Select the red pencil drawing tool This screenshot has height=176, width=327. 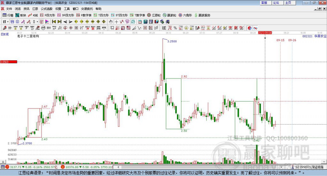4,28
